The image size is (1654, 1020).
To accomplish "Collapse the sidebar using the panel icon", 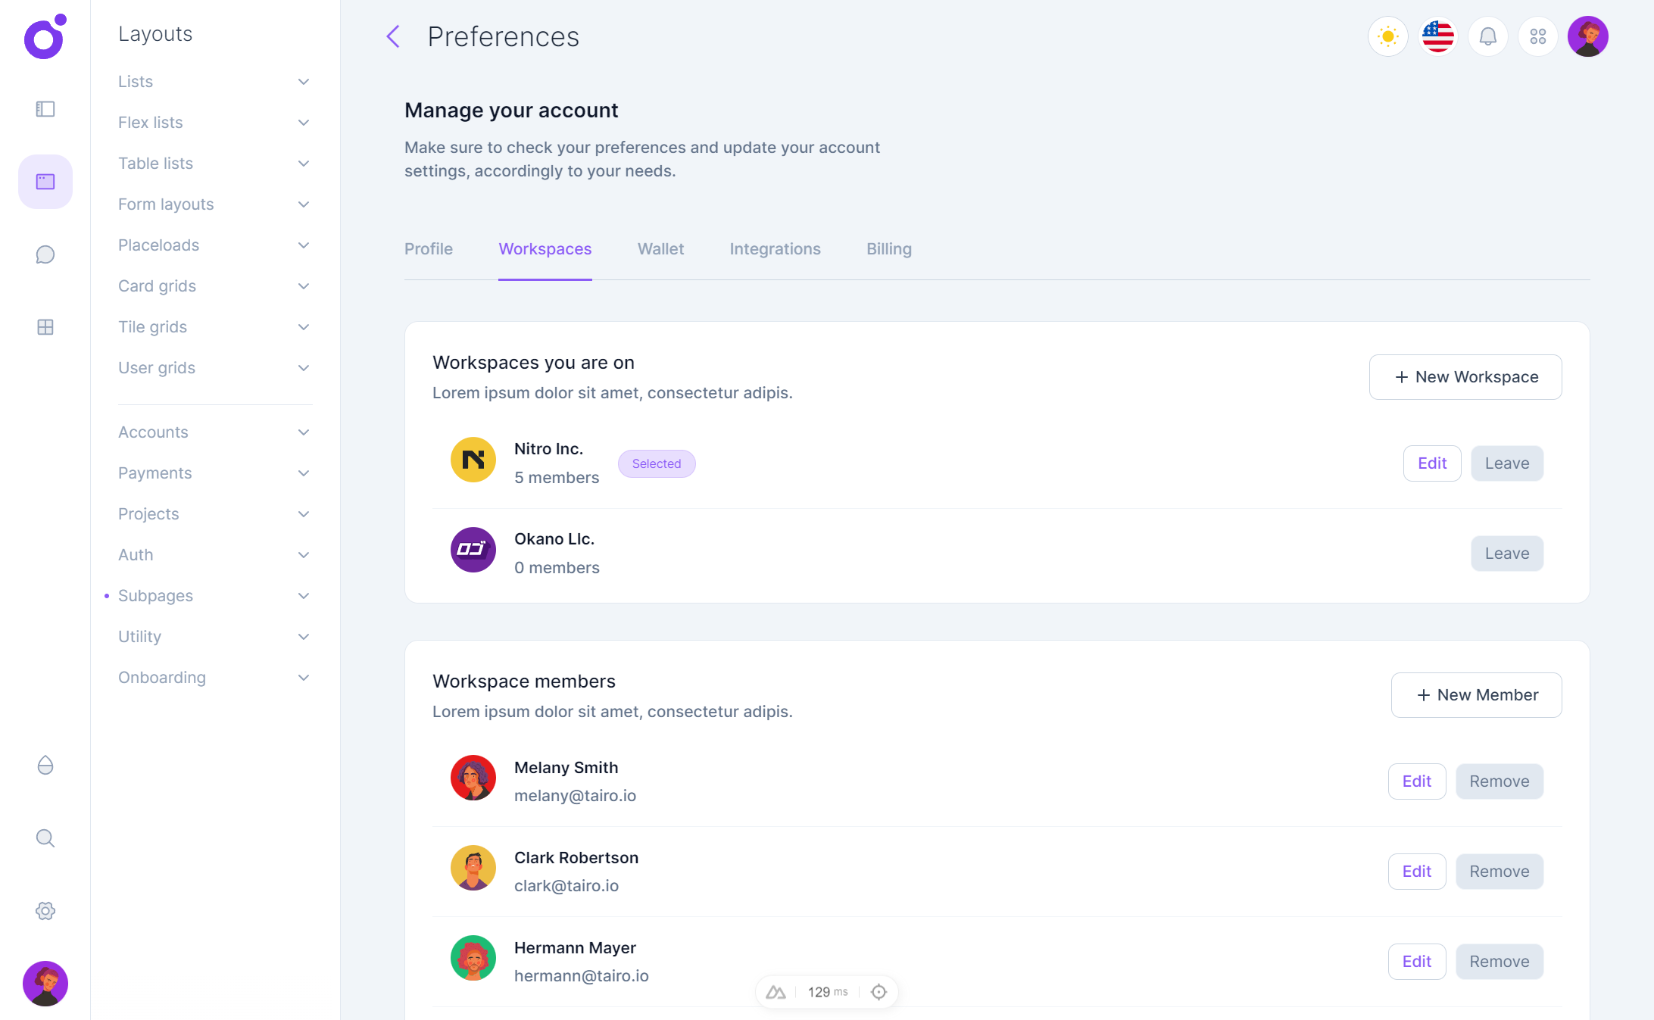I will [45, 109].
